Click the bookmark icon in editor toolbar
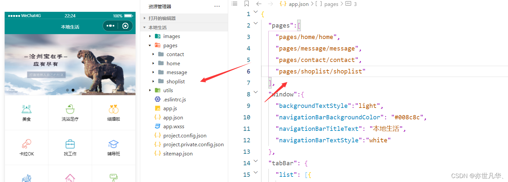 247,4
